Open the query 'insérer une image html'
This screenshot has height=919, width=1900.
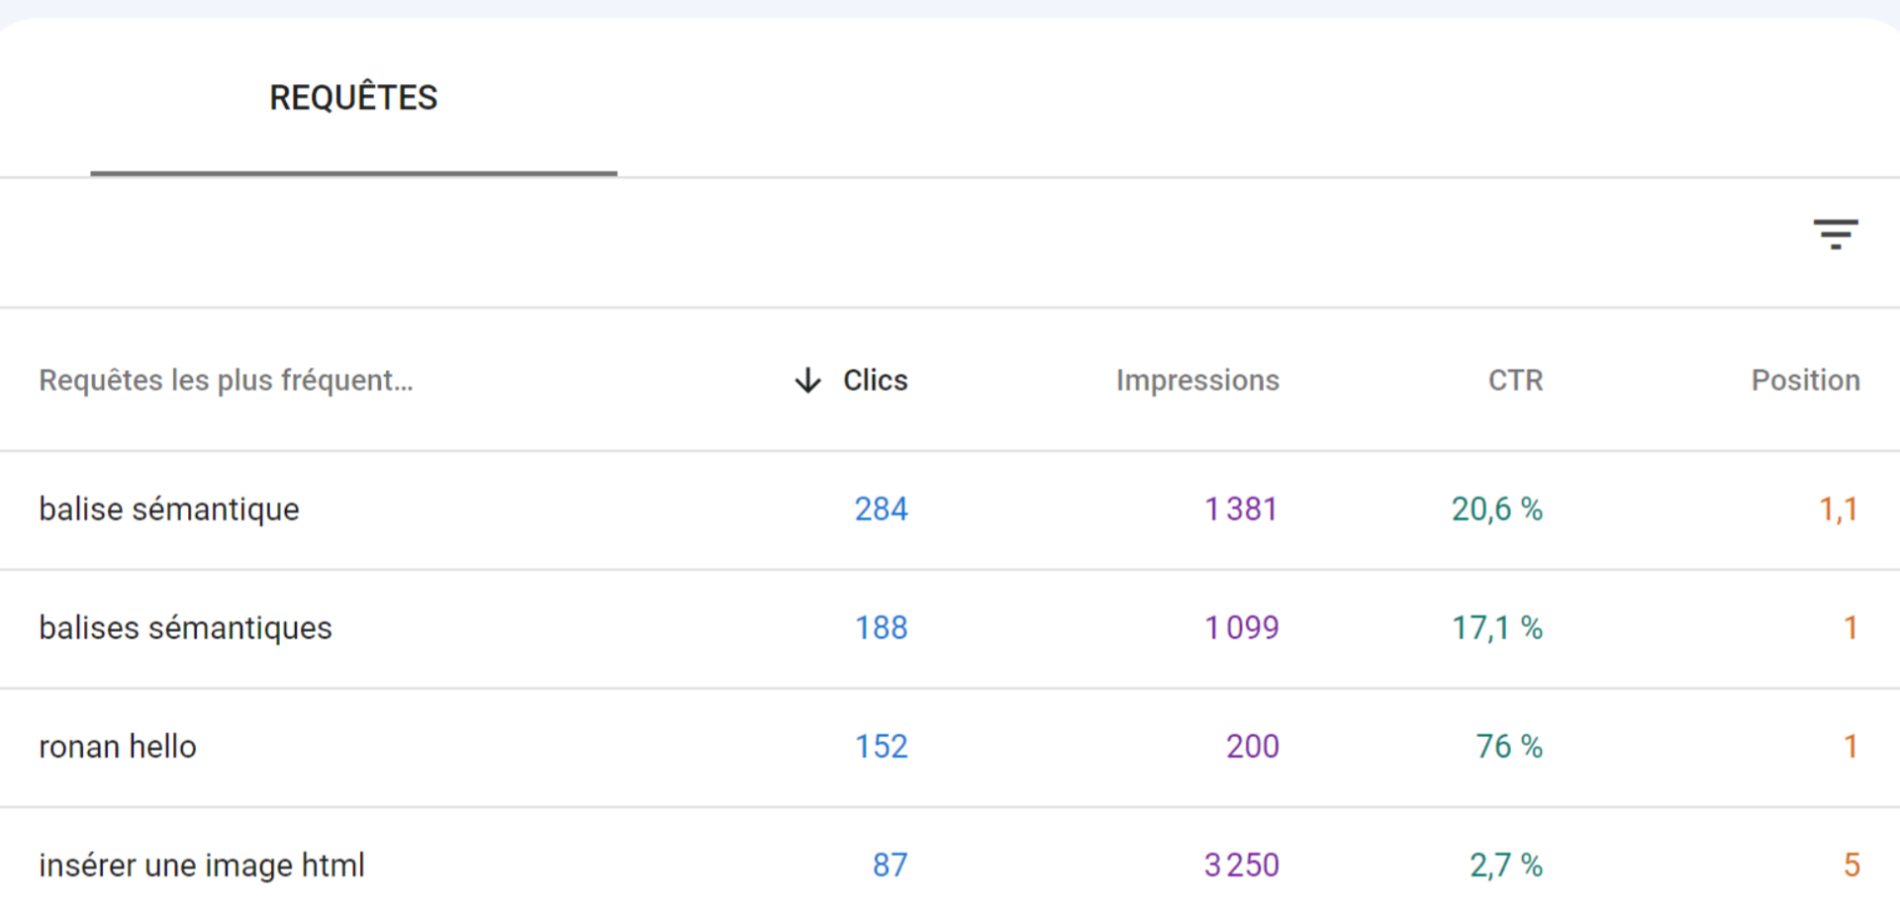click(x=201, y=865)
